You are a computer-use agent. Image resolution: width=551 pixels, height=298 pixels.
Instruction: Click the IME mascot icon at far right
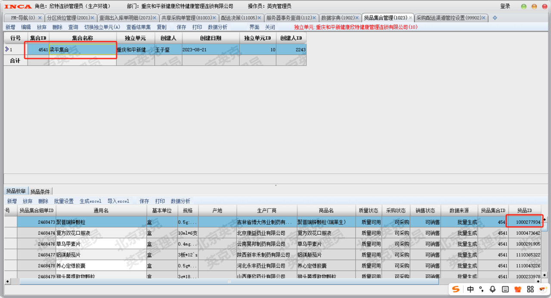543,289
